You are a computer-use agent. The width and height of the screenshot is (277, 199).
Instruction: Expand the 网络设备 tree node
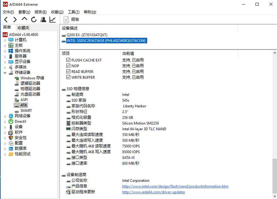[5, 116]
